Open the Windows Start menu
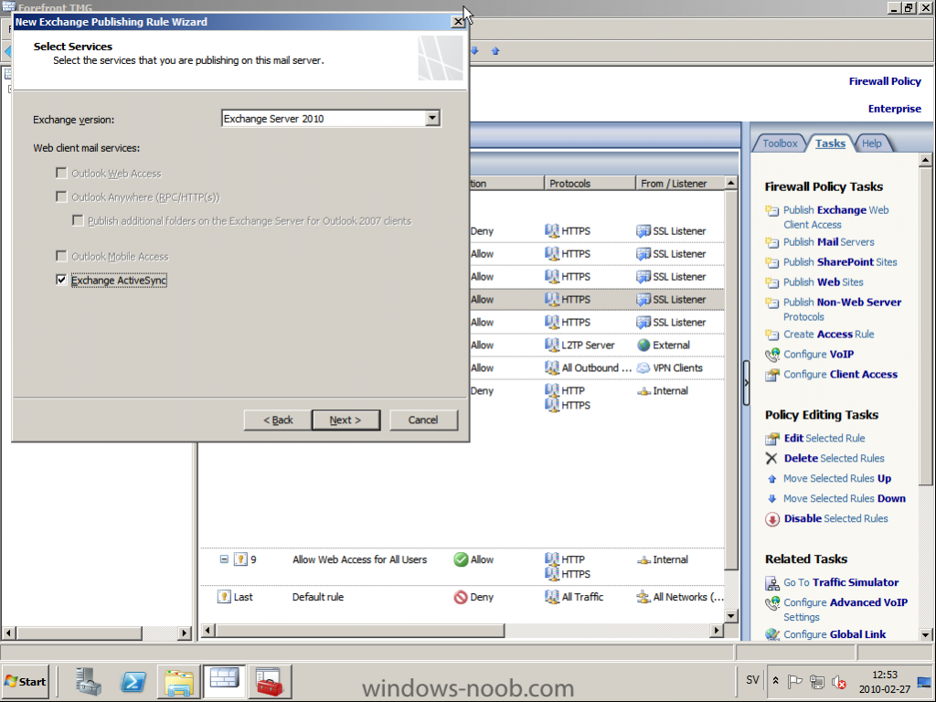 click(26, 681)
